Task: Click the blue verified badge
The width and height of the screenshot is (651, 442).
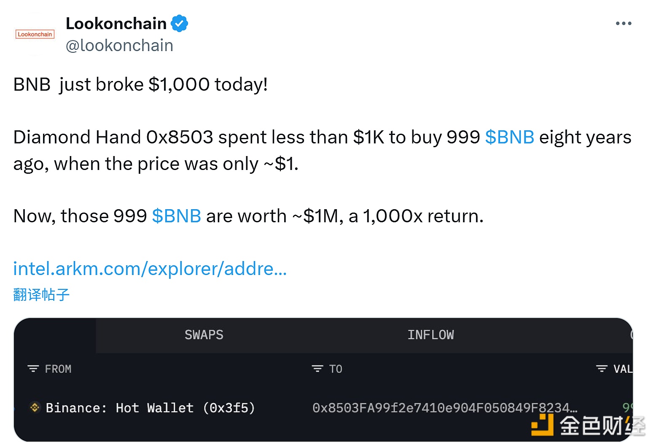Action: tap(179, 24)
